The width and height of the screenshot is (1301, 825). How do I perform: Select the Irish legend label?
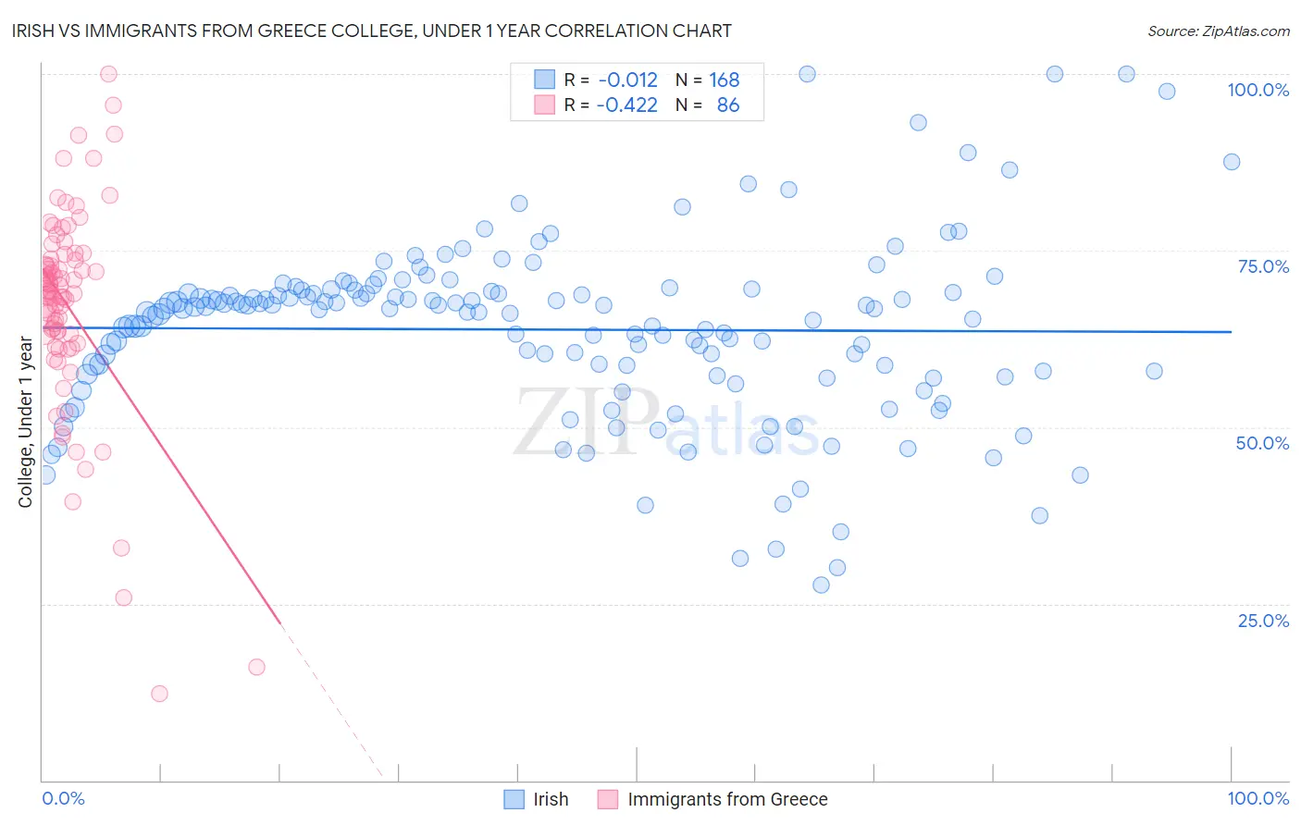[x=551, y=799]
